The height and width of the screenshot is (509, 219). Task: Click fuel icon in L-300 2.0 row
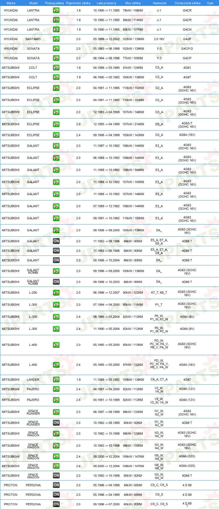point(56,305)
